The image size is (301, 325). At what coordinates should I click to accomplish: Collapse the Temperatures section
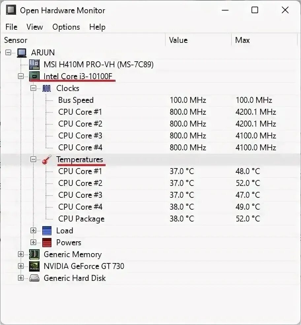[x=33, y=160]
